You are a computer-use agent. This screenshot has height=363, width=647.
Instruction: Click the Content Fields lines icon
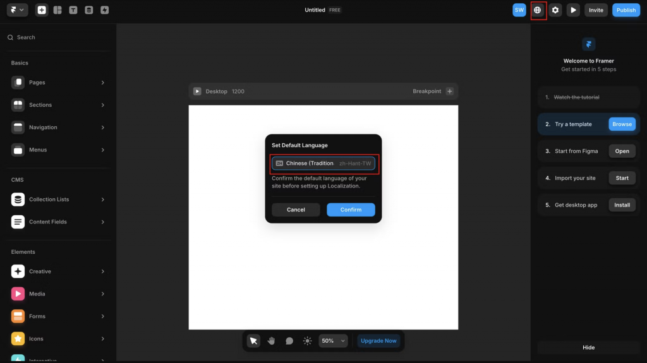click(x=18, y=222)
